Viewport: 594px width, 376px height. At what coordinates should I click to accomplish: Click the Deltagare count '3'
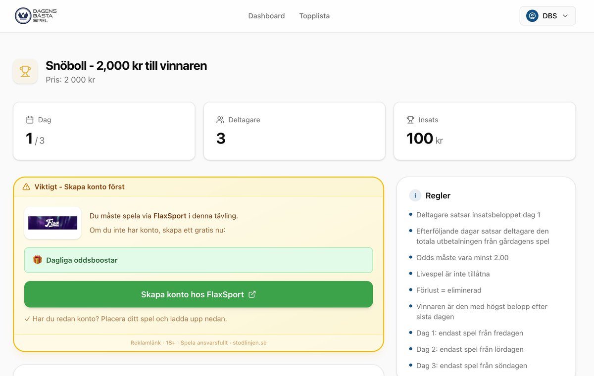point(221,139)
